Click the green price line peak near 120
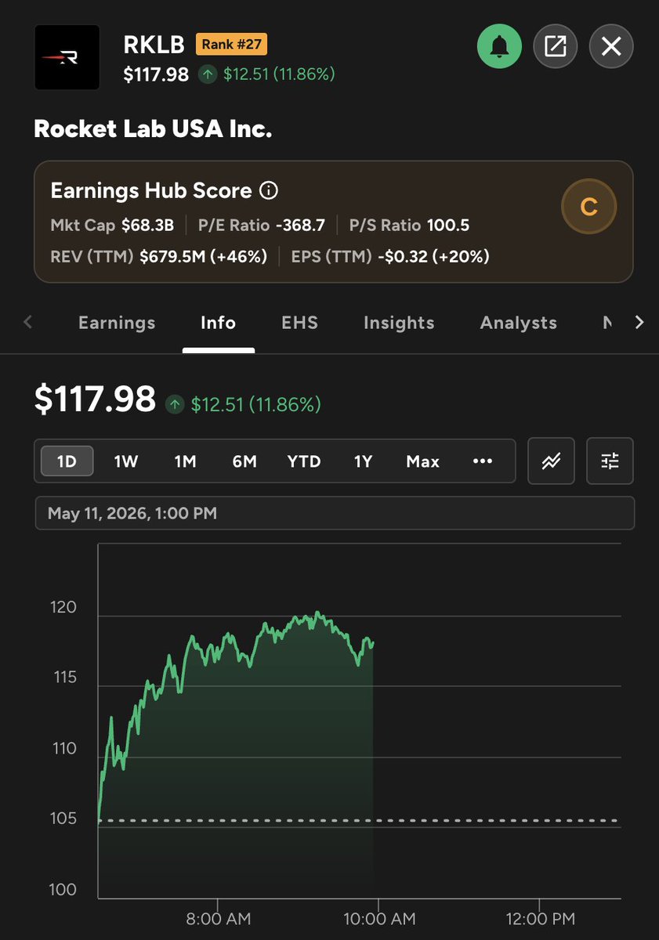The height and width of the screenshot is (940, 659). pyautogui.click(x=317, y=613)
